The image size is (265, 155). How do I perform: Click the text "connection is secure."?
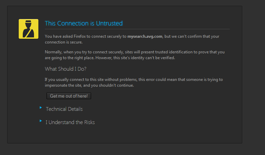tap(64, 42)
